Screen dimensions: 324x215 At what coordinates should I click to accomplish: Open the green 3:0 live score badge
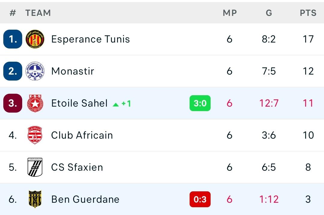[200, 103]
